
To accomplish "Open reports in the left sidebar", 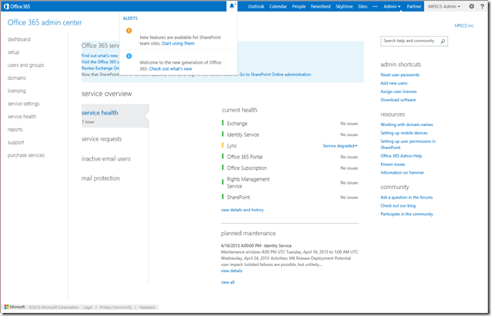I will [15, 129].
